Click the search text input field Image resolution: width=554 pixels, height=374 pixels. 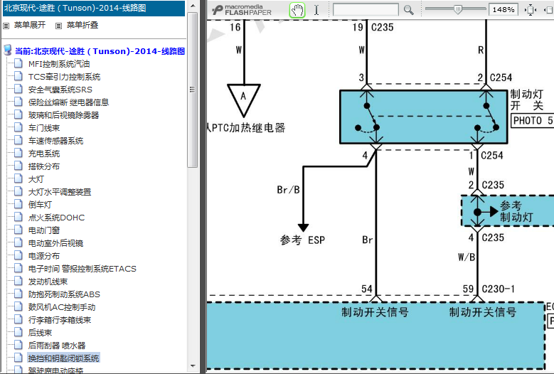(x=366, y=10)
